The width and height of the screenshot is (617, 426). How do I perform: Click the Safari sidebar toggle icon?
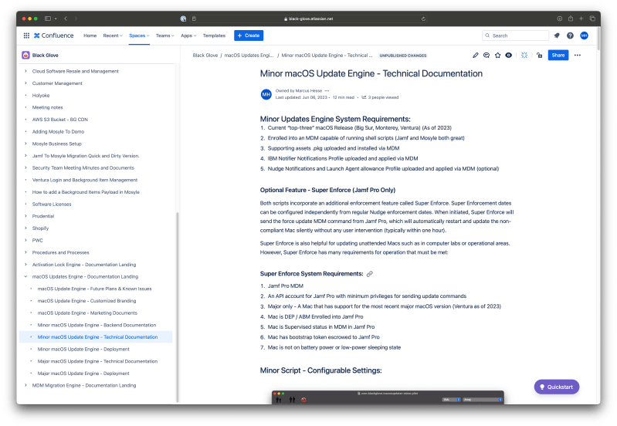(48, 19)
